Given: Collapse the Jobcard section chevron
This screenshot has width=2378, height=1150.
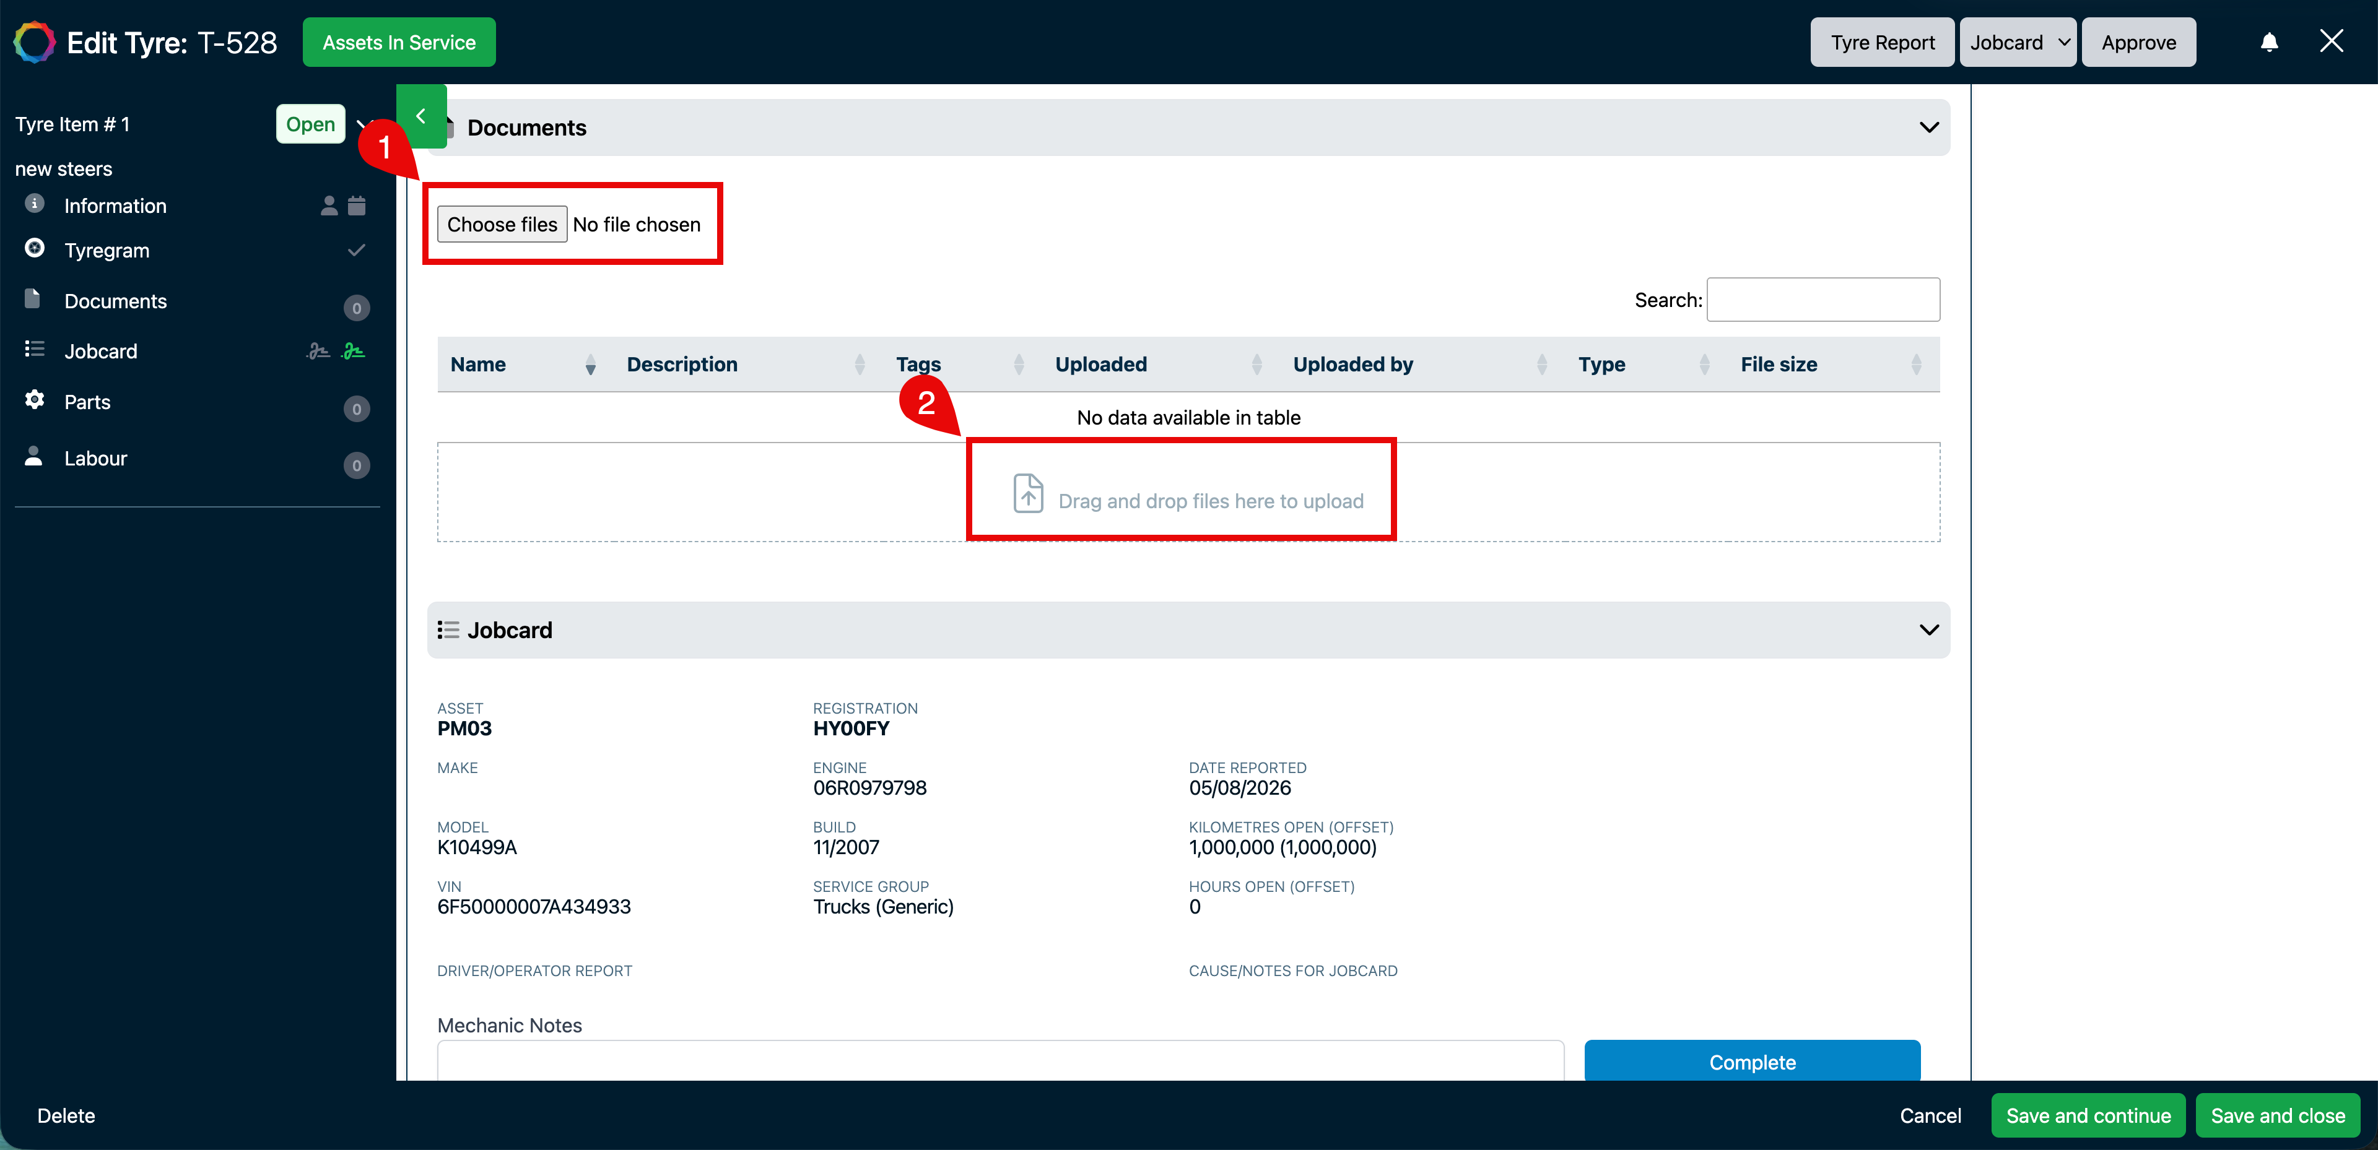Looking at the screenshot, I should [1928, 630].
